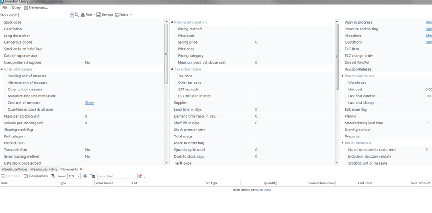Select the Lead time in days row
Viewport: 432px width, 213px height.
click(254, 110)
